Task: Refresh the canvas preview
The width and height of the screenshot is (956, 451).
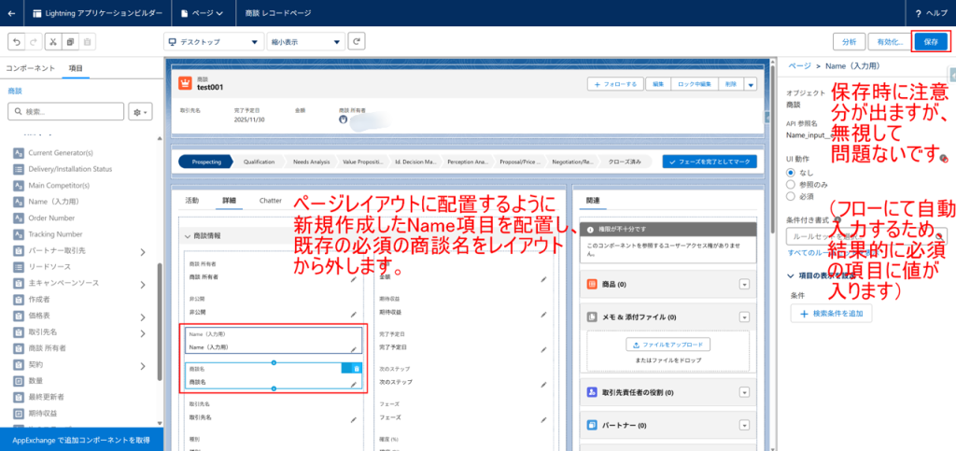Action: coord(357,42)
